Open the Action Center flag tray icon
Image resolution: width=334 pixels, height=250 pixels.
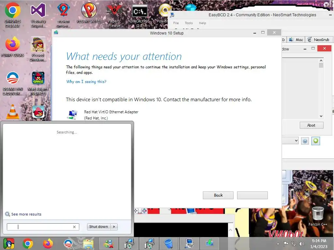pos(286,244)
